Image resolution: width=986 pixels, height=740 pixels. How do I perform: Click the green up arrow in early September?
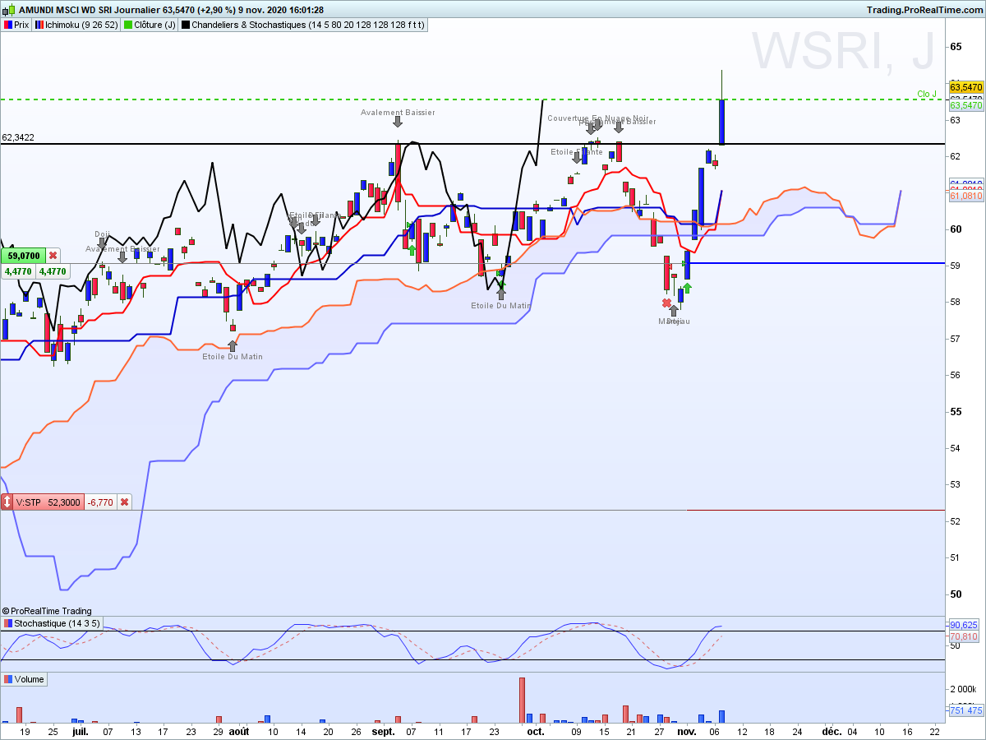coord(412,248)
